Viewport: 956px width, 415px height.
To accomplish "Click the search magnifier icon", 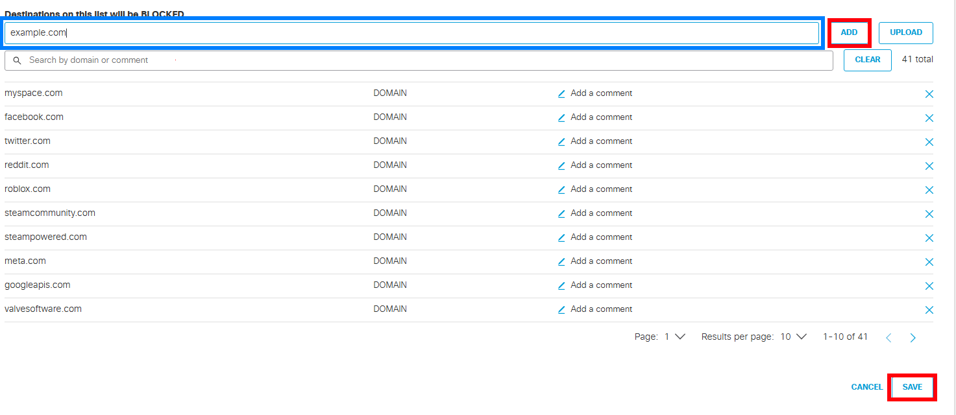I will [x=18, y=60].
